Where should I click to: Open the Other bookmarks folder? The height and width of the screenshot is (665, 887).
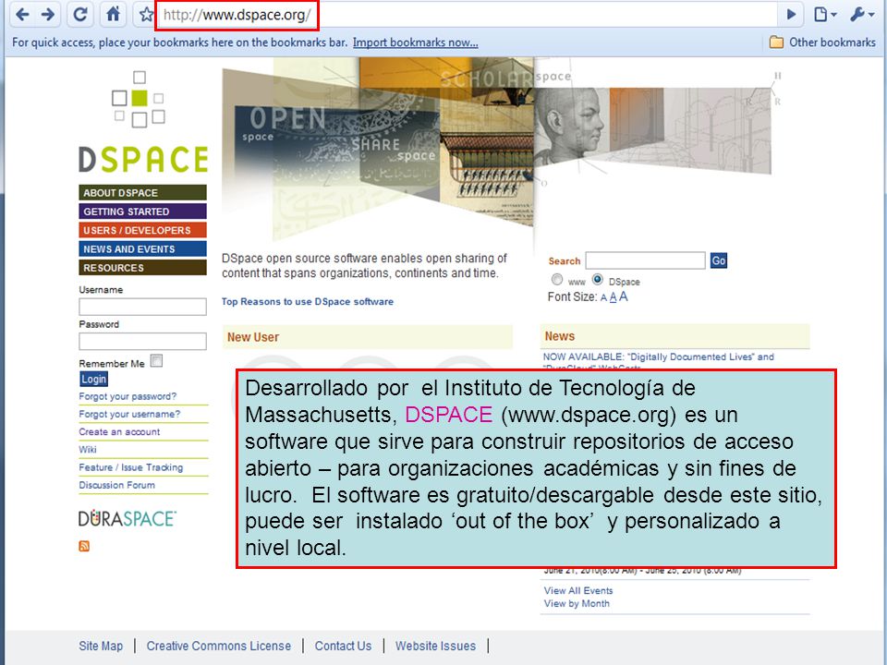[823, 42]
